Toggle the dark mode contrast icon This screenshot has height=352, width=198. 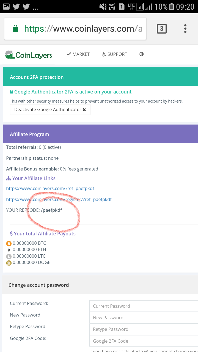point(141,54)
